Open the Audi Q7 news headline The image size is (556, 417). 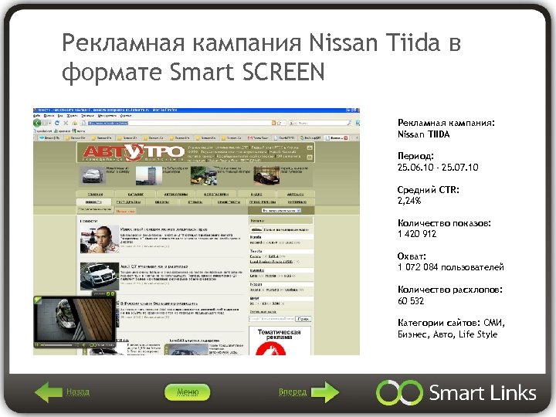[x=154, y=266]
